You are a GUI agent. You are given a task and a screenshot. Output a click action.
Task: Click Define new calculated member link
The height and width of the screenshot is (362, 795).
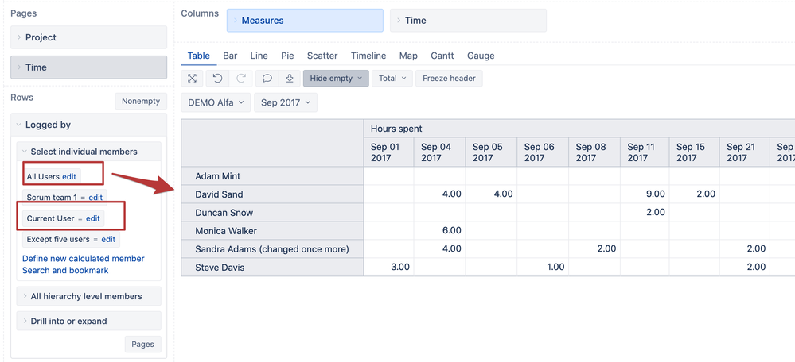(x=83, y=258)
